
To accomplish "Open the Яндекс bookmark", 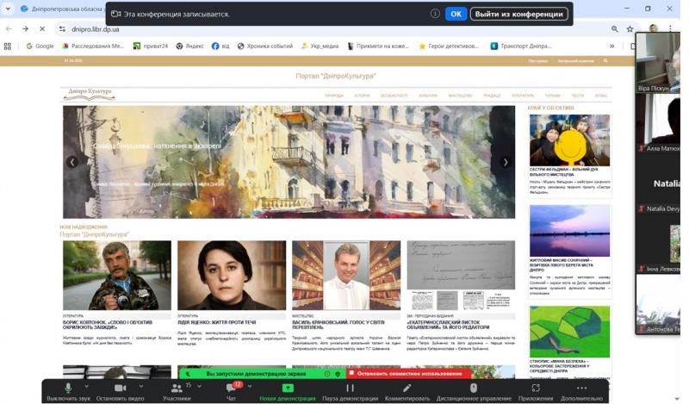I will click(190, 46).
